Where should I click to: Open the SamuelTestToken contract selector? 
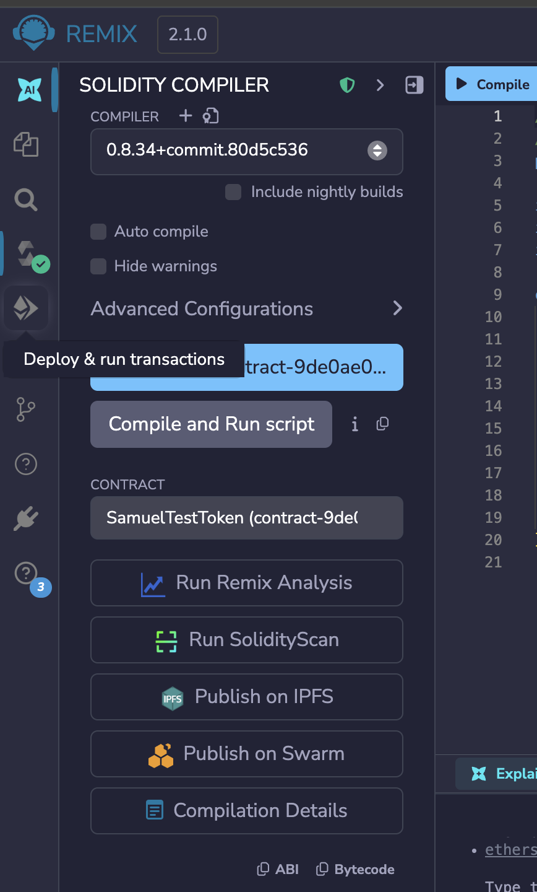point(247,518)
